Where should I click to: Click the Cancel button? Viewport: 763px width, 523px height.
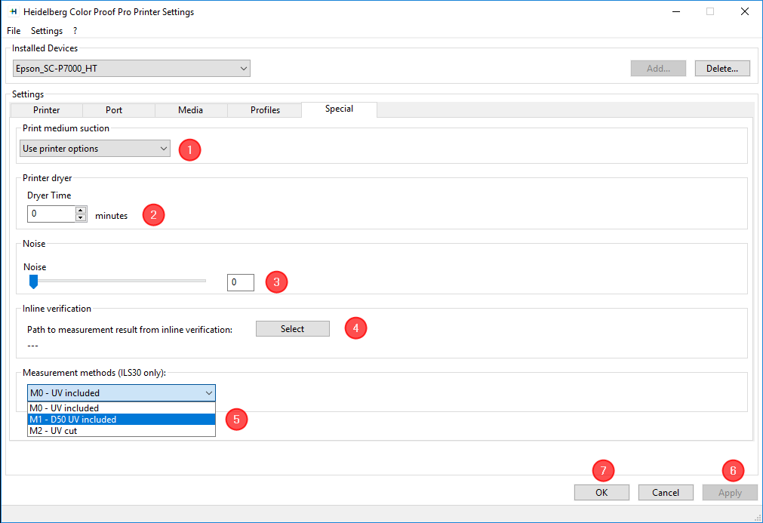[665, 492]
